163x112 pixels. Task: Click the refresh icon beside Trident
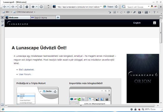pos(116,7)
